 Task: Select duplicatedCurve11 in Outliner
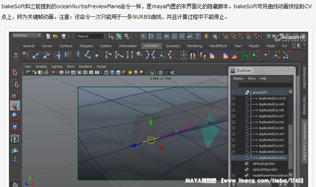[272, 158]
